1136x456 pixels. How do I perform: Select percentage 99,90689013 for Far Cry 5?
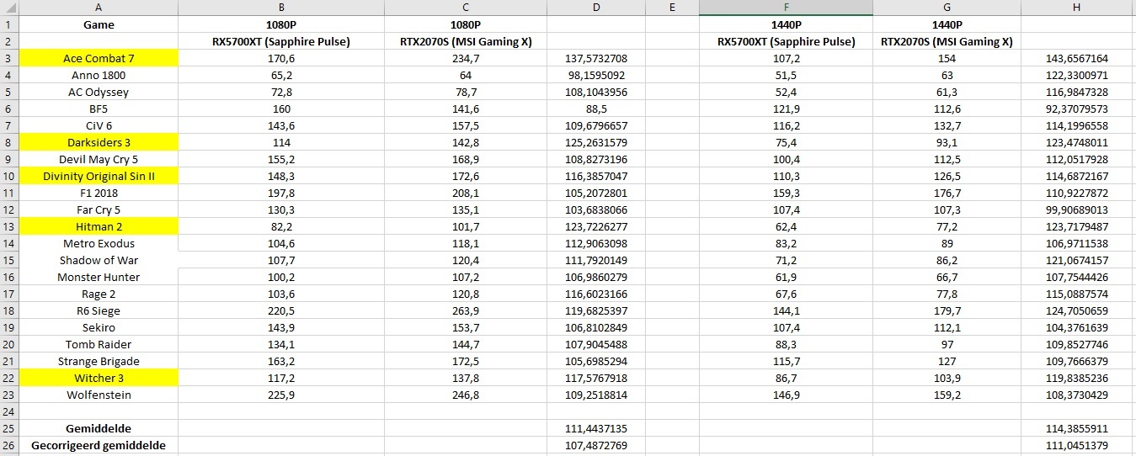[x=1077, y=209]
